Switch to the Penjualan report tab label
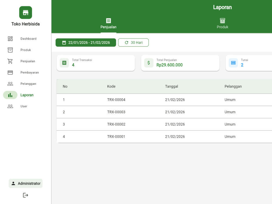The image size is (272, 204). (x=109, y=27)
